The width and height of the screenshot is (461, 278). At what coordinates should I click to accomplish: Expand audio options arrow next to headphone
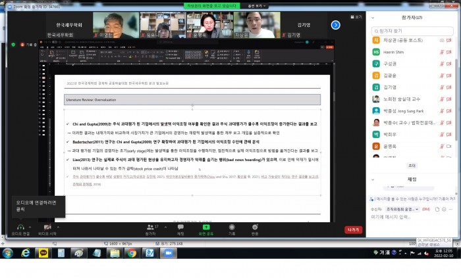coord(32,225)
